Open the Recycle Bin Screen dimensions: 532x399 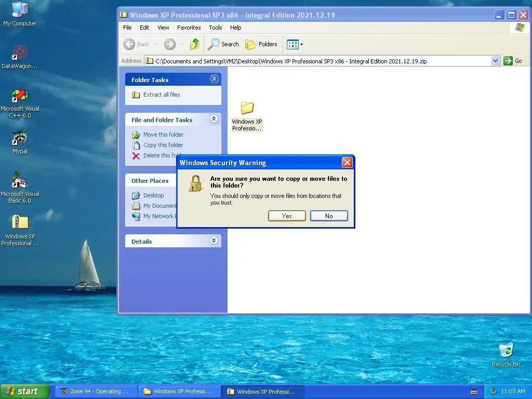click(506, 354)
